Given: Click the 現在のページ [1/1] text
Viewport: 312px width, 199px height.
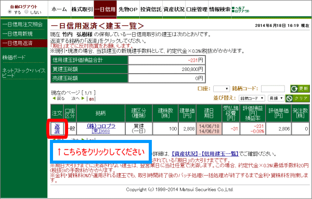Looking at the screenshot, I should [73, 93].
